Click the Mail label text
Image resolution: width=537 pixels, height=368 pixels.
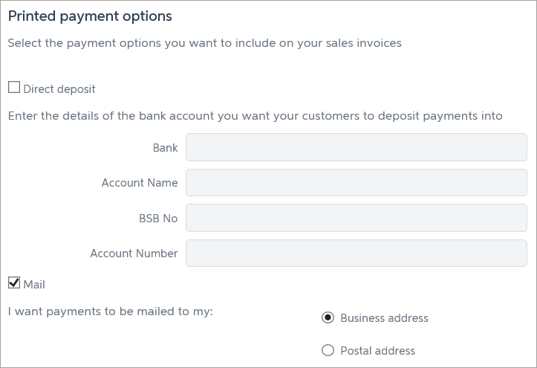tap(34, 284)
